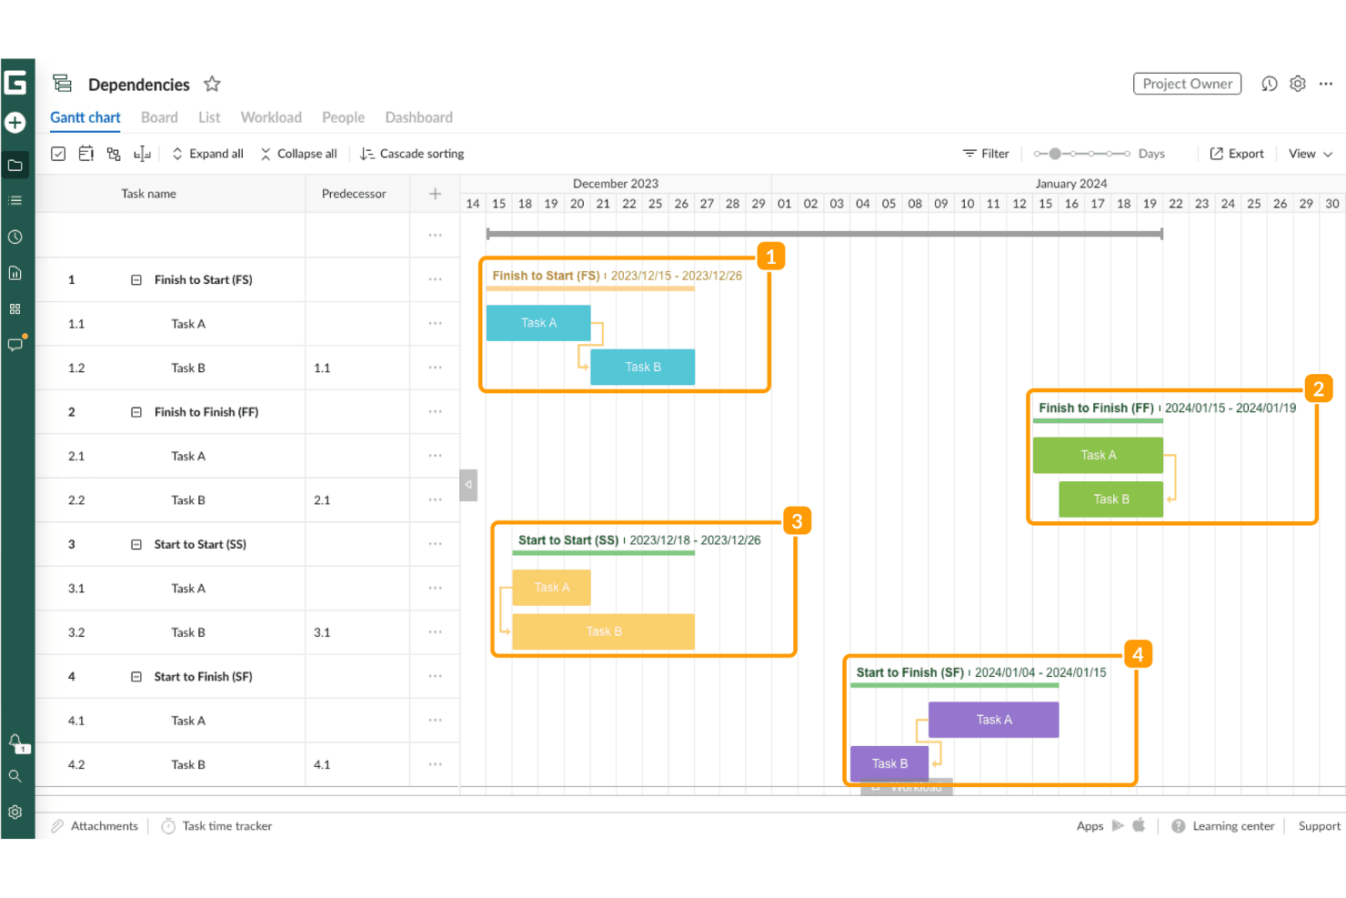Collapse the Start to Finish (SF) group

(x=136, y=677)
